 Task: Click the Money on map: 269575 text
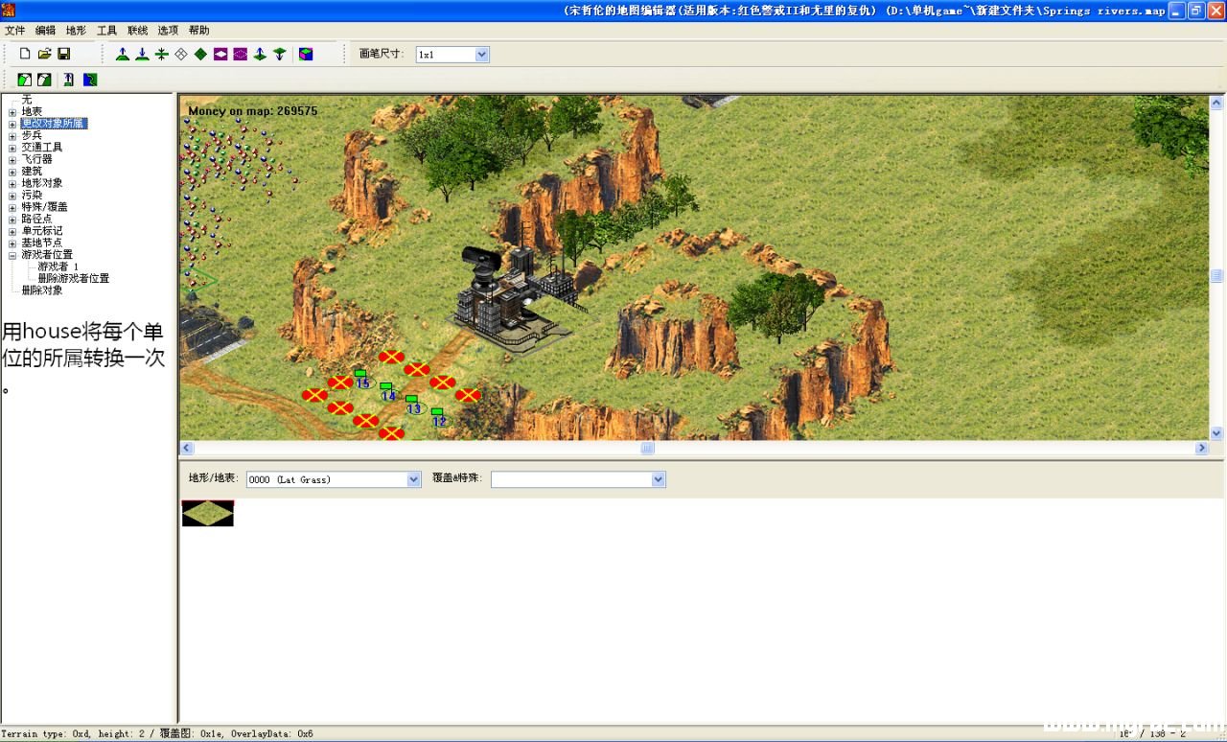point(252,111)
